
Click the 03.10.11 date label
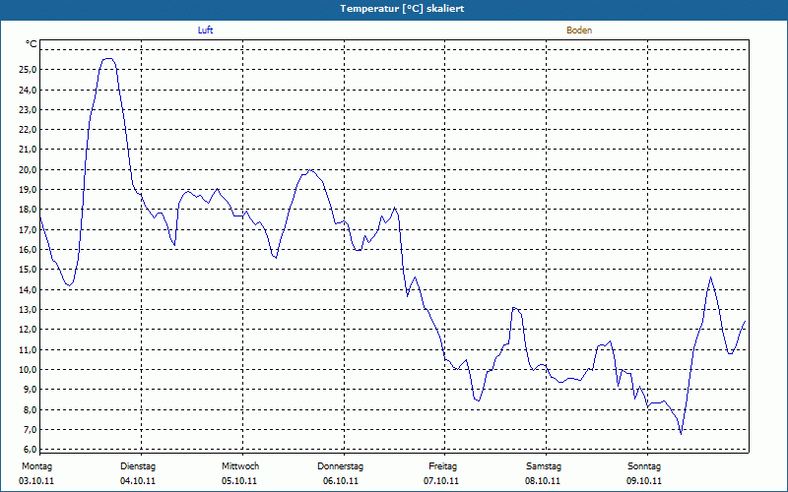[x=36, y=481]
